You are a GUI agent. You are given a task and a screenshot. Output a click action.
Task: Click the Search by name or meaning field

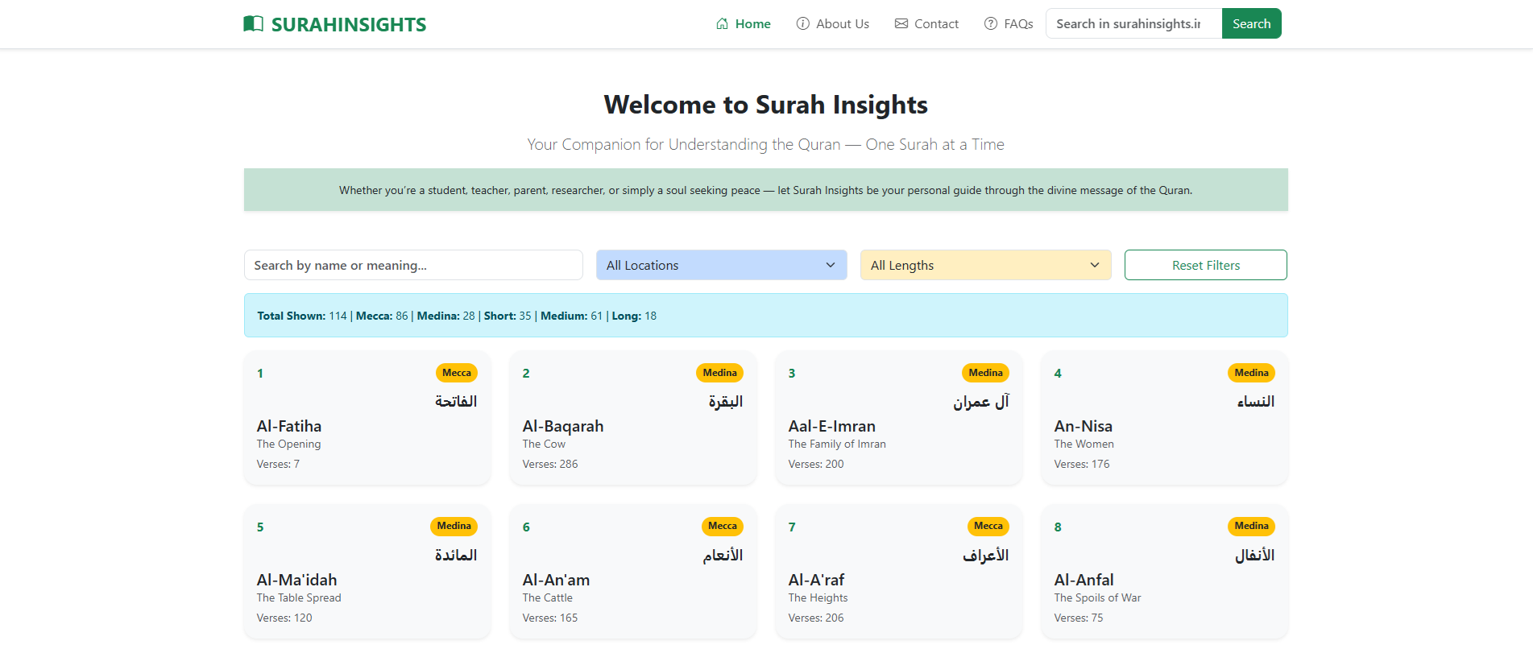click(413, 265)
